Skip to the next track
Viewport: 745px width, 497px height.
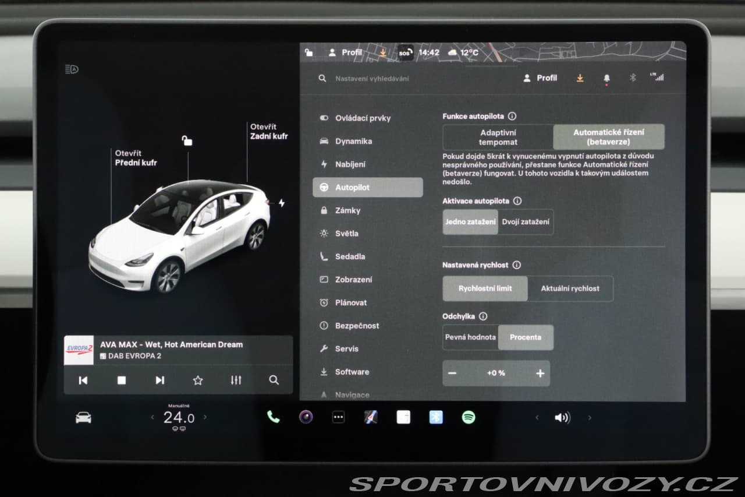click(159, 380)
